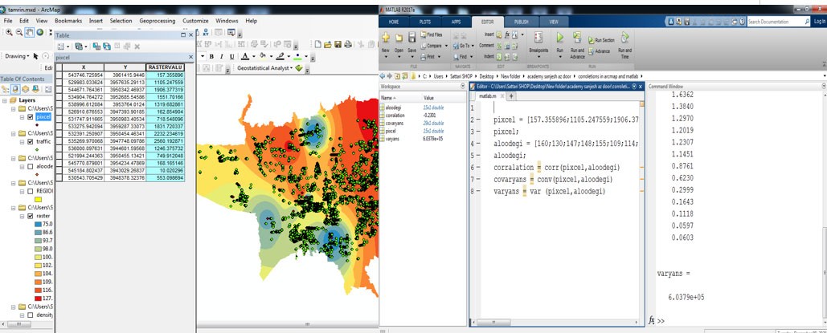Image resolution: width=827 pixels, height=333 pixels.
Task: Click the ArcMap Zoom In magnifier tool
Action: pos(8,32)
